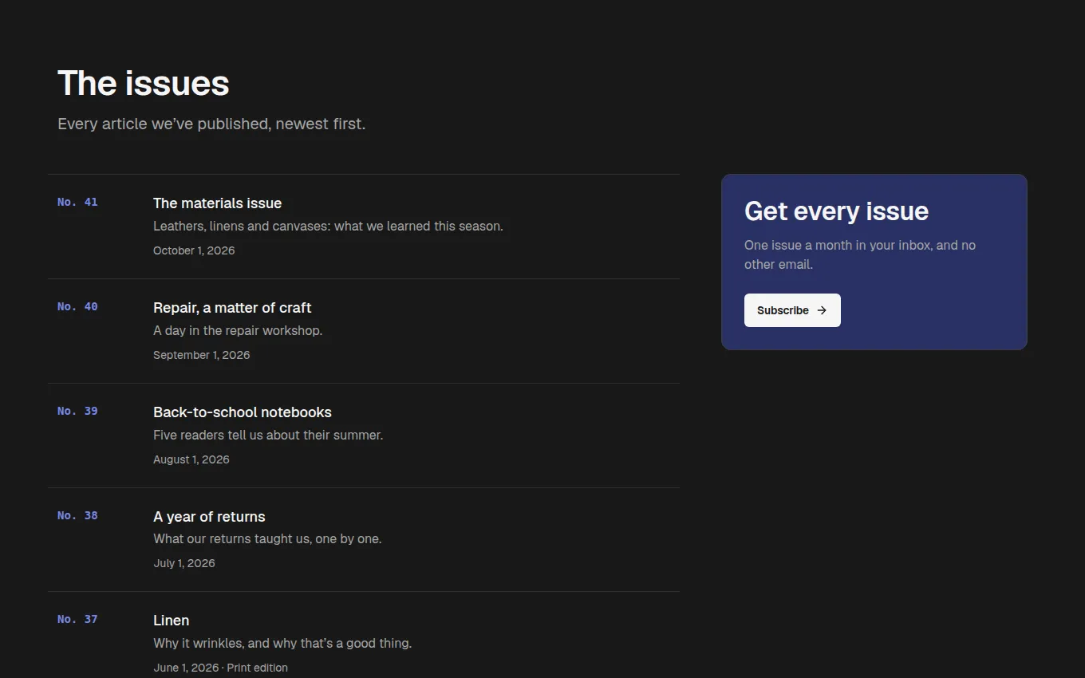Click the Subscribe button label
The height and width of the screenshot is (678, 1085).
click(x=783, y=310)
